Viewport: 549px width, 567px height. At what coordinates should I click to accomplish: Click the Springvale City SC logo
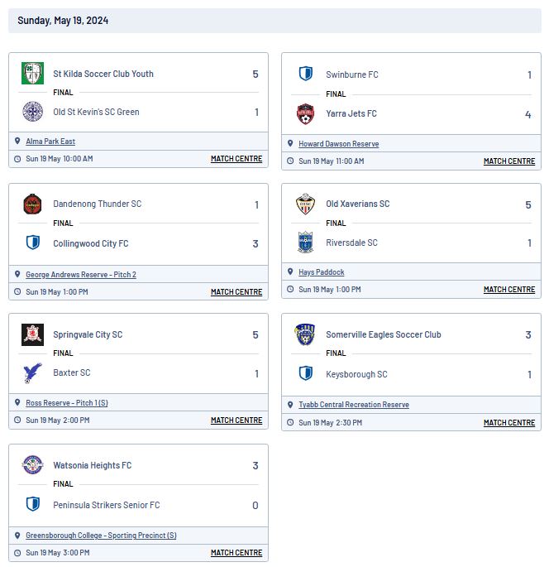32,334
